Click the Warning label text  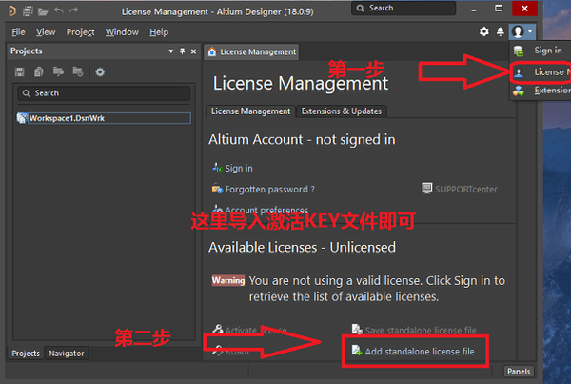[x=228, y=280]
